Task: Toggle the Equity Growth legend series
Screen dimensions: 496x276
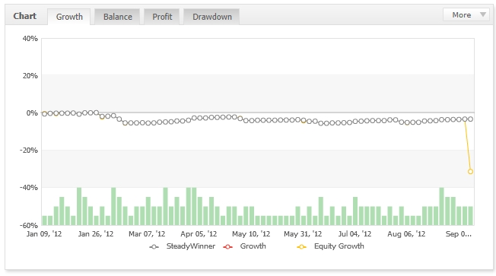Action: pos(330,246)
